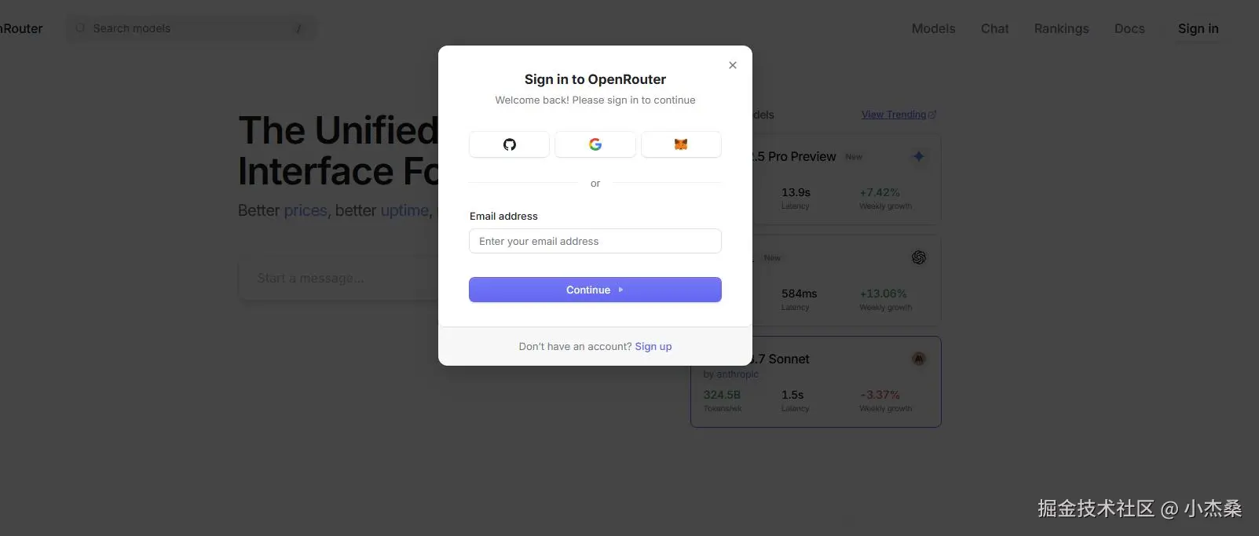
Task: Click the Search models box
Action: pyautogui.click(x=188, y=28)
